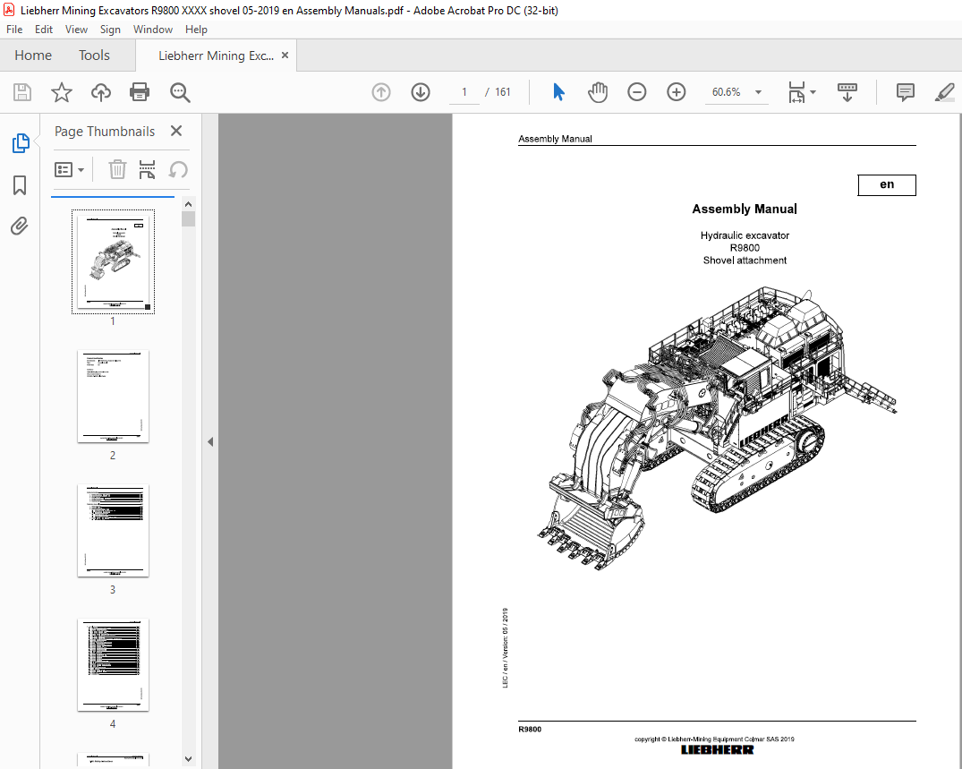Go to previous page arrow
Viewport: 962px width, 769px height.
pos(381,92)
